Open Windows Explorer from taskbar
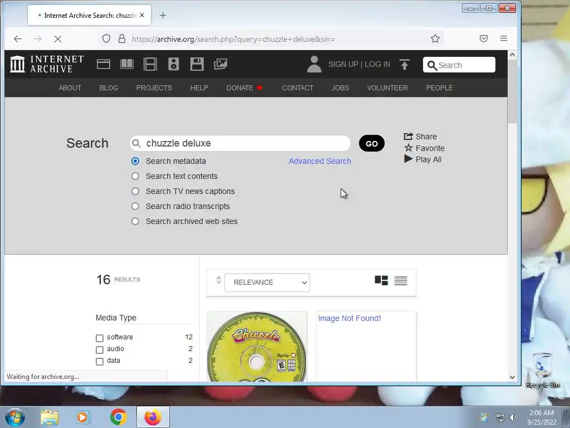This screenshot has width=570, height=428. click(x=50, y=417)
